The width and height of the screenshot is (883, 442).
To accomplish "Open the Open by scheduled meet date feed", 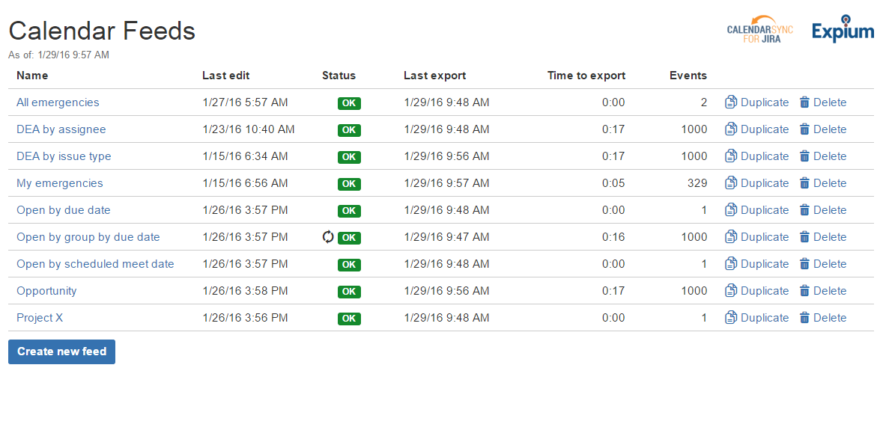I will coord(95,264).
